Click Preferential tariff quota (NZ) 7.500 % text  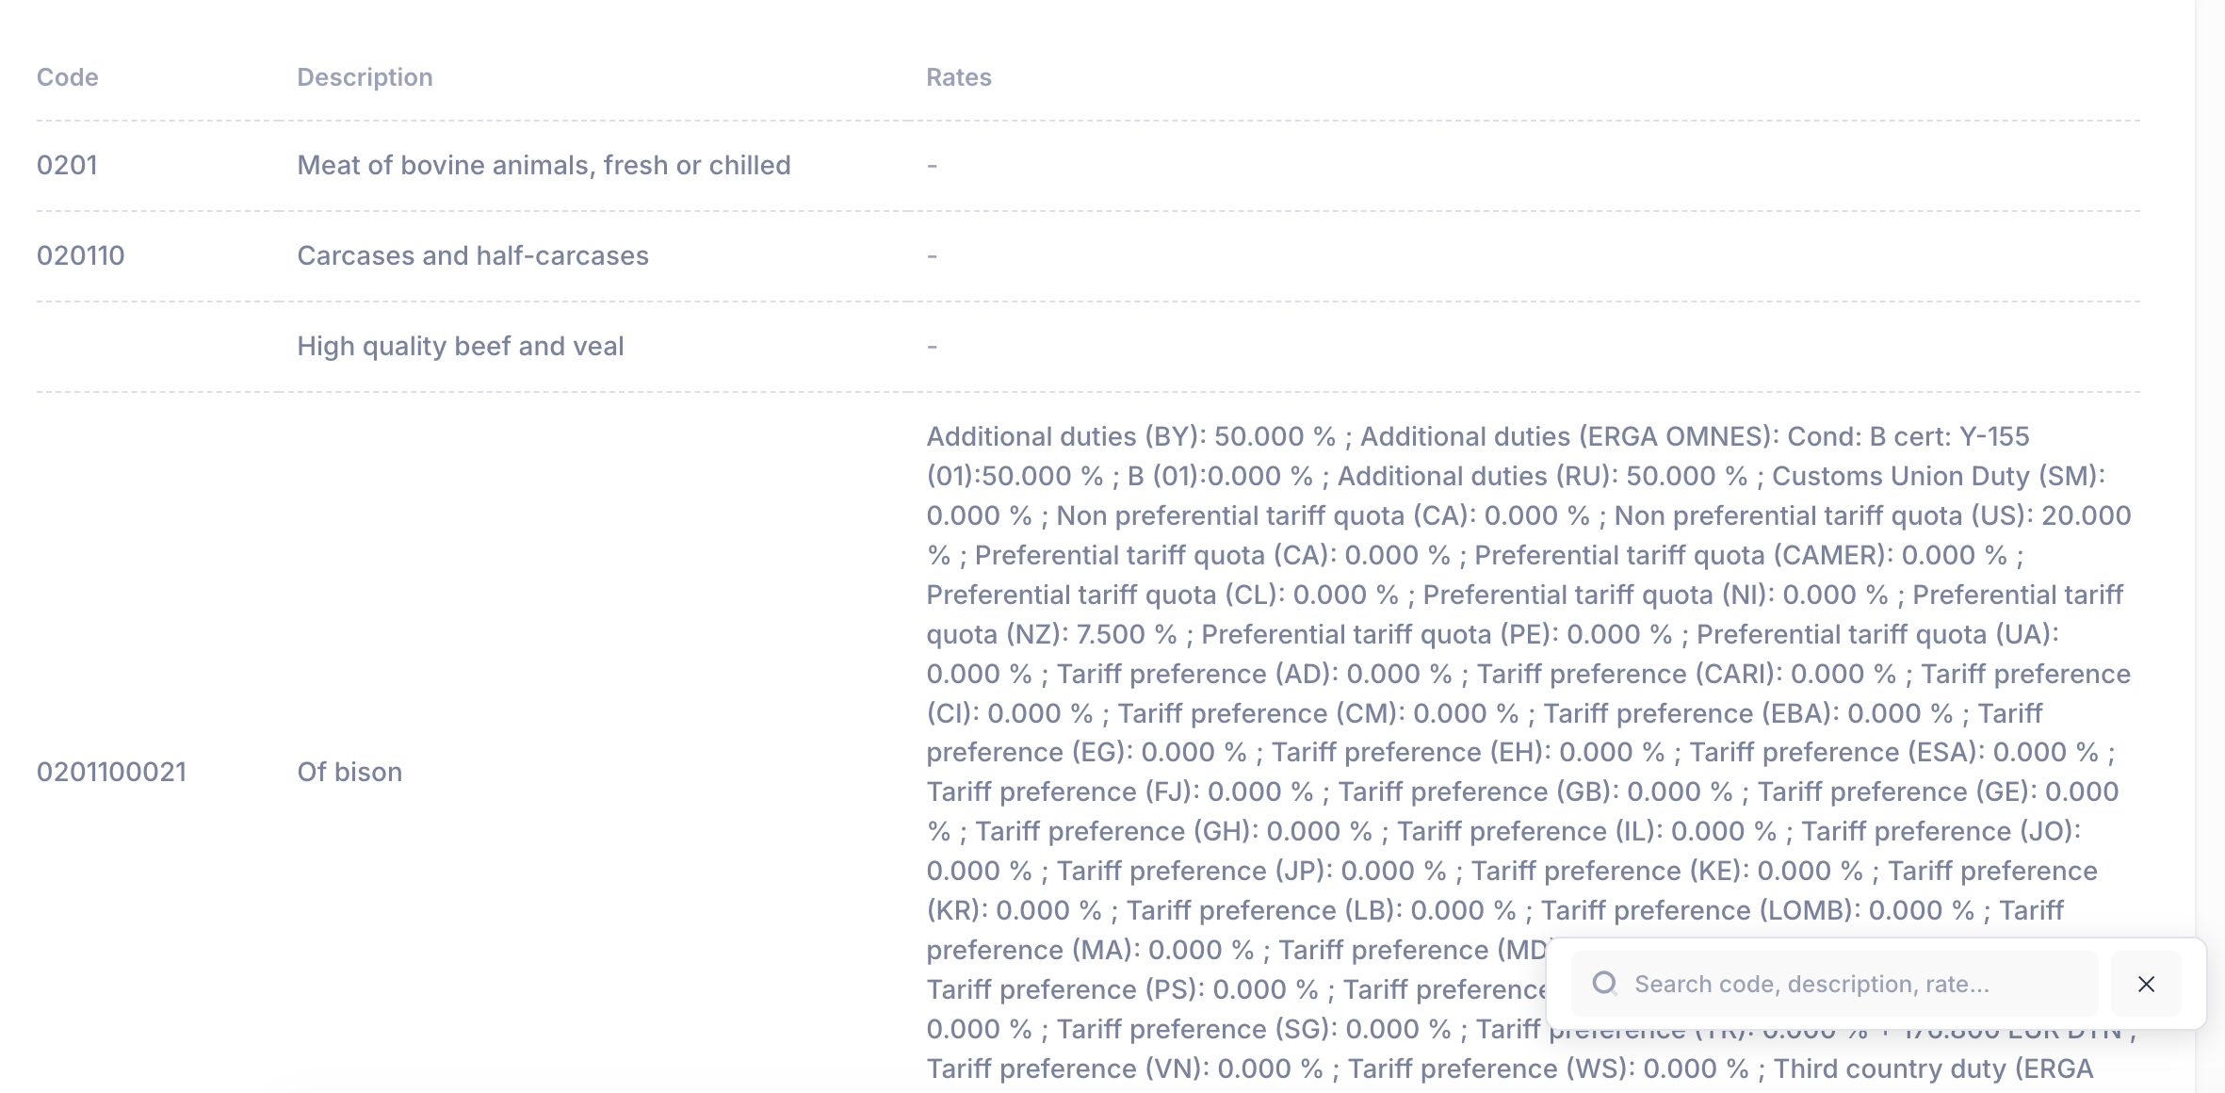[1055, 634]
